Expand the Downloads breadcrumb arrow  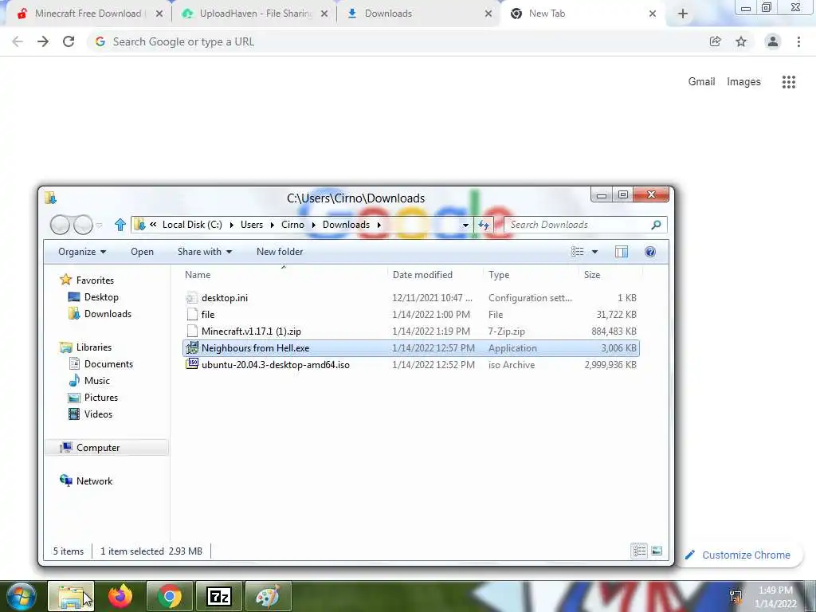[379, 225]
